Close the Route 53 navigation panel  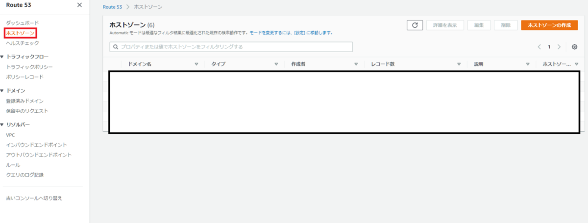tap(79, 5)
